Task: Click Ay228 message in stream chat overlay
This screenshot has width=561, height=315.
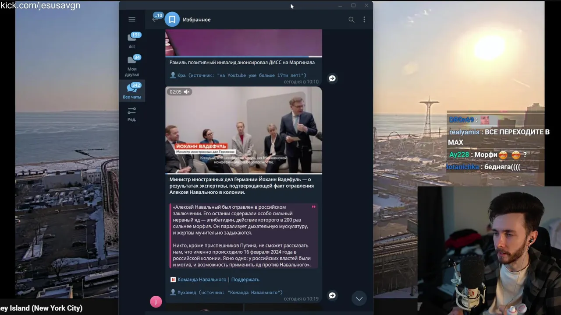Action: pos(488,154)
